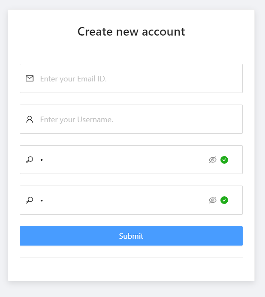Click the blue Submit button
This screenshot has height=297, width=265.
click(x=131, y=236)
